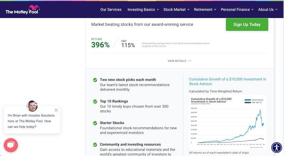
Task: Click green checkmark beside Two new stock picks
Action: coord(95,80)
